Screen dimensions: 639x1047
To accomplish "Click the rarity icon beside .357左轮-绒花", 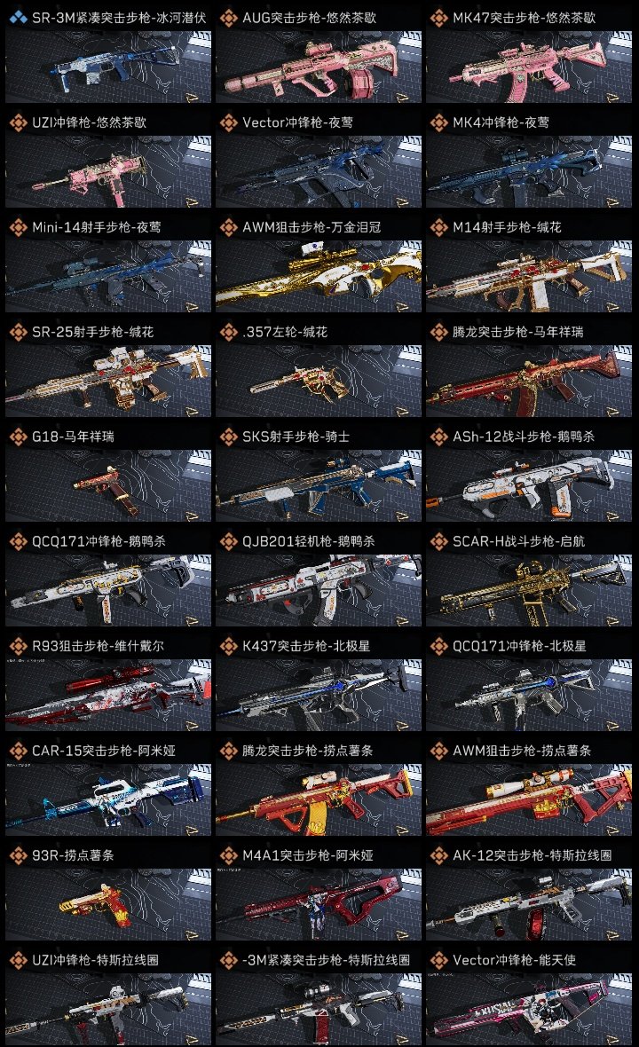I will tap(228, 332).
